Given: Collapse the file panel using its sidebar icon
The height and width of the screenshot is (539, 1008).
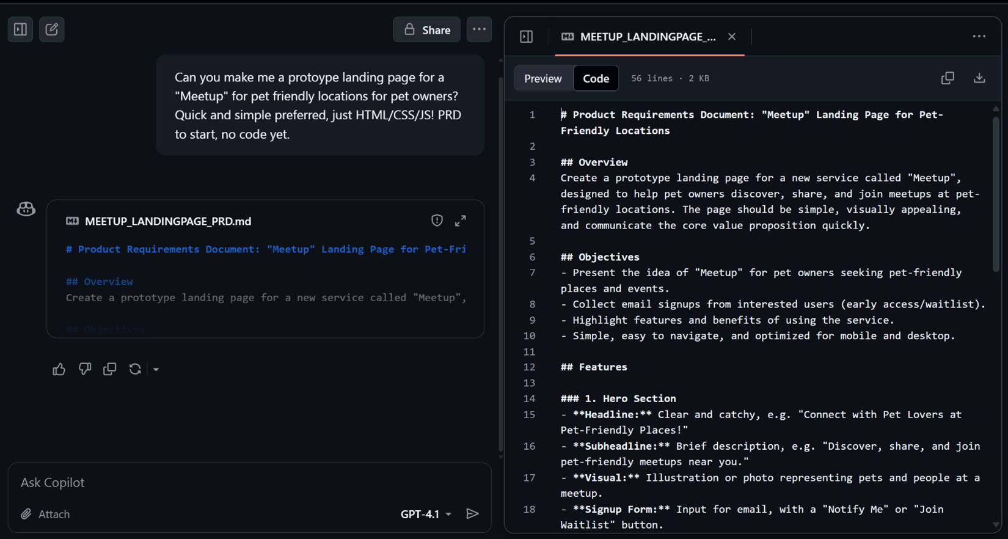Looking at the screenshot, I should [527, 37].
